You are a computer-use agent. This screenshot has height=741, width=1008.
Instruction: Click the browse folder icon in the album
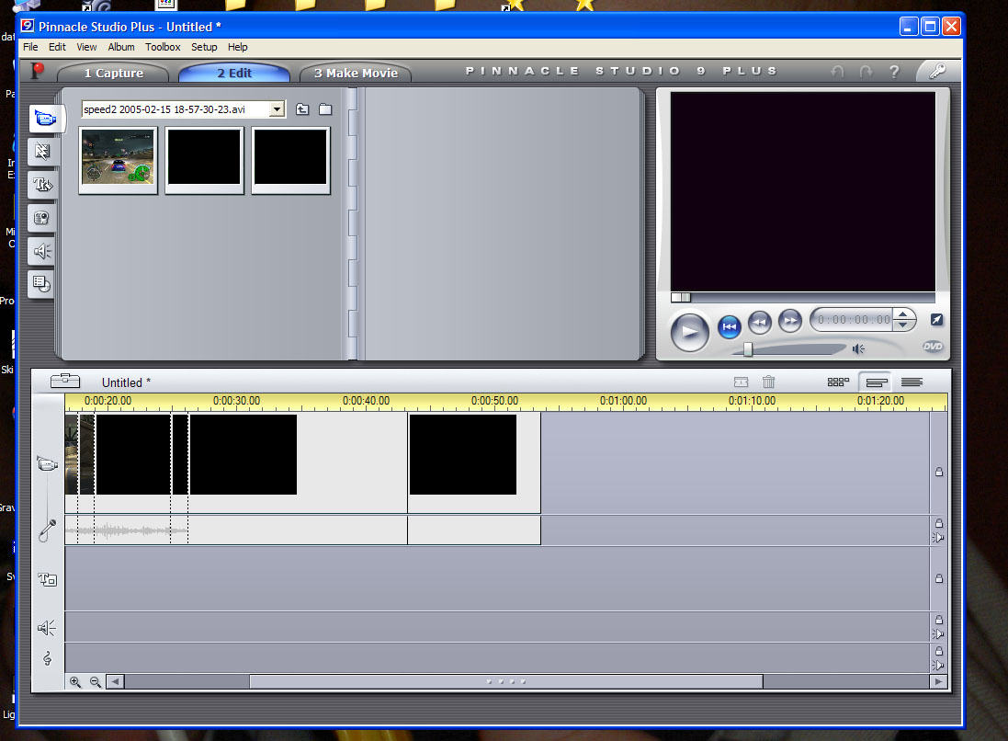325,109
